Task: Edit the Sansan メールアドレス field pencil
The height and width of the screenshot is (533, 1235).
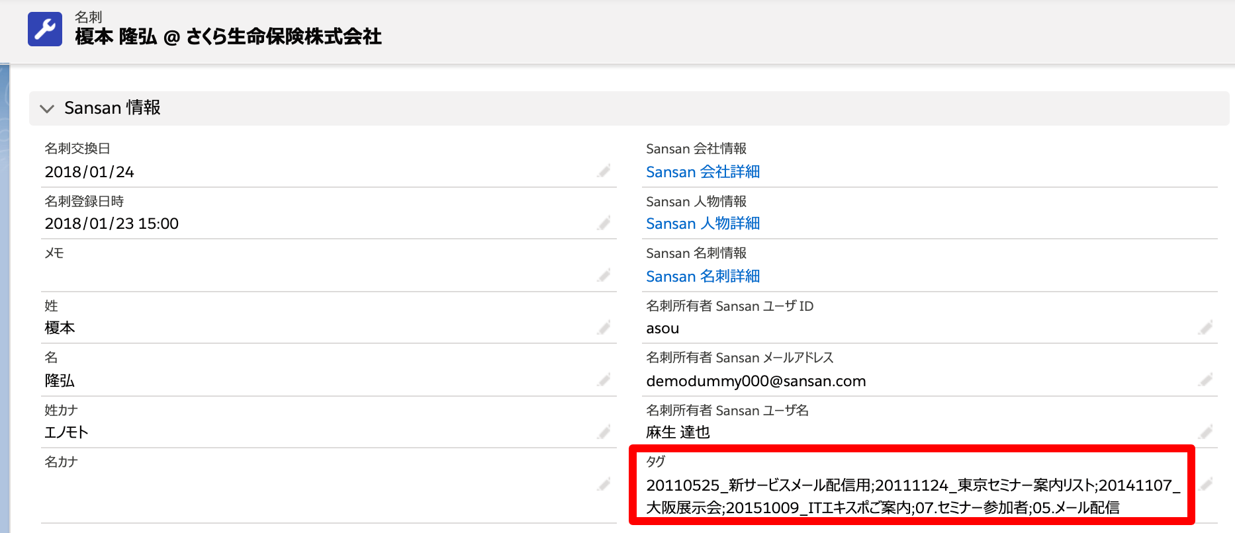Action: (x=1205, y=380)
